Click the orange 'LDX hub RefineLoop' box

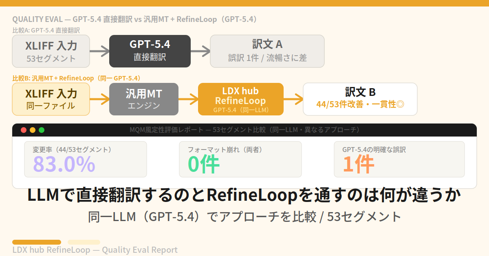click(240, 99)
